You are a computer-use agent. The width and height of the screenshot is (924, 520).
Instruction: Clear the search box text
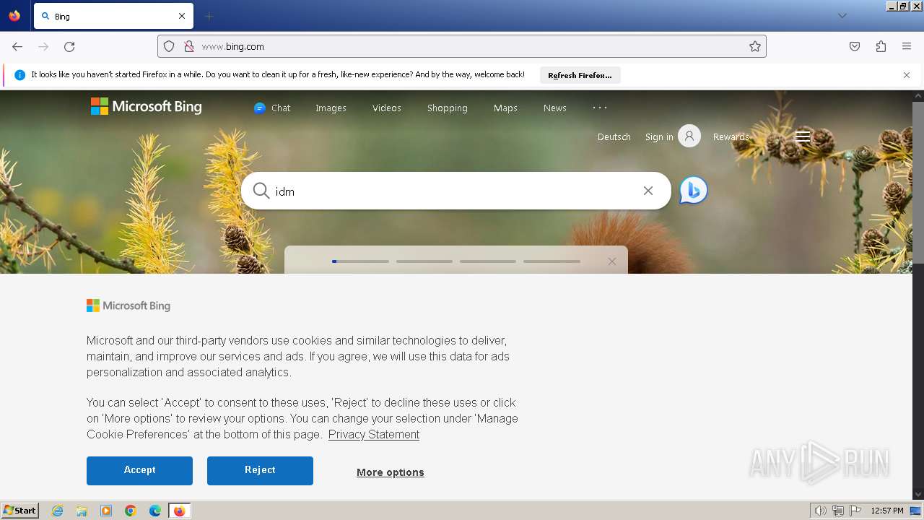(648, 191)
